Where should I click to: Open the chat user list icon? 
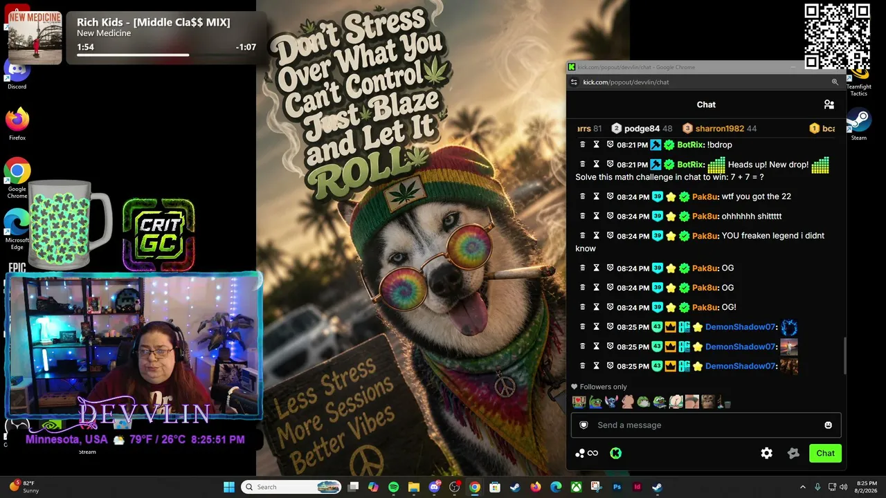[829, 104]
